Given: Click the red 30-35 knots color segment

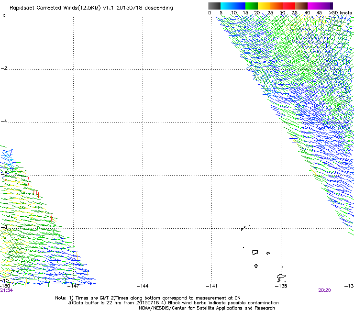Looking at the screenshot, I should pos(289,6).
